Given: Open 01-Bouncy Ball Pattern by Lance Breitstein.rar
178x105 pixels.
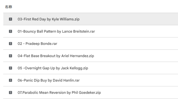Looking at the screenshot, I should [56, 31].
